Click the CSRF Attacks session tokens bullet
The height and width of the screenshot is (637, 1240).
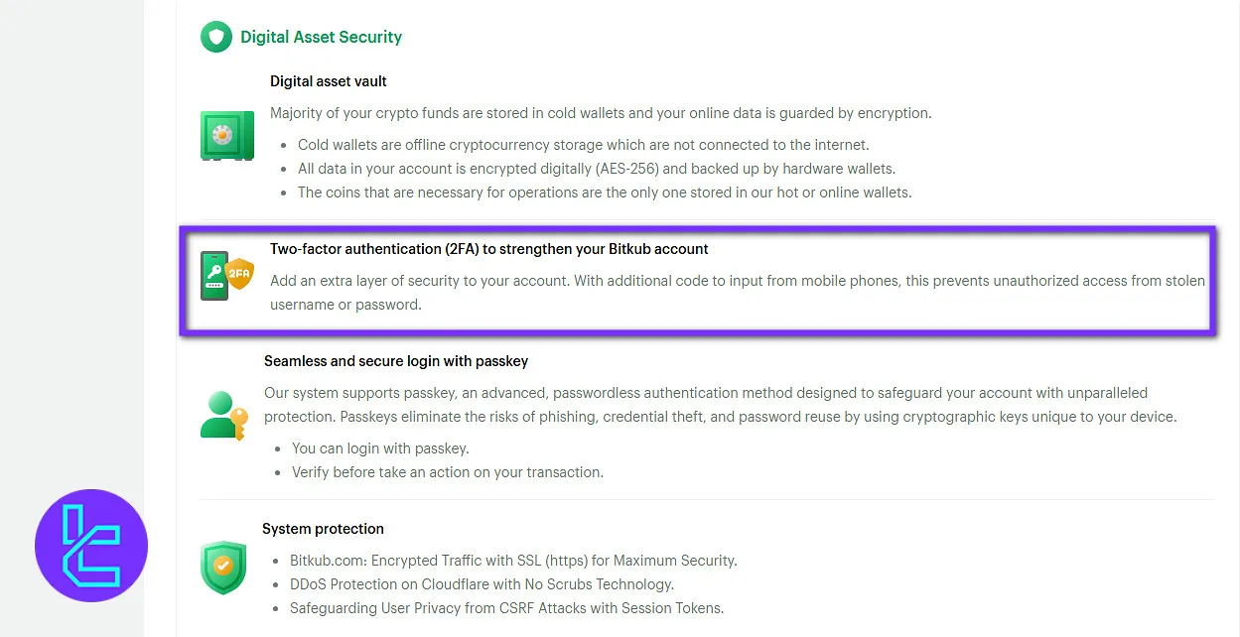[506, 608]
